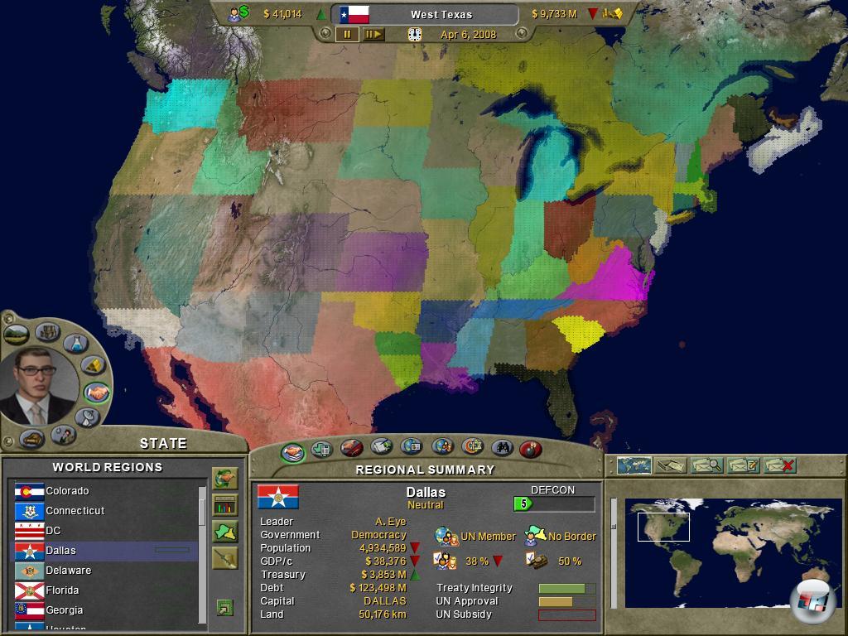The height and width of the screenshot is (636, 848).
Task: Open the satellite dish department icon
Action: pos(88,417)
